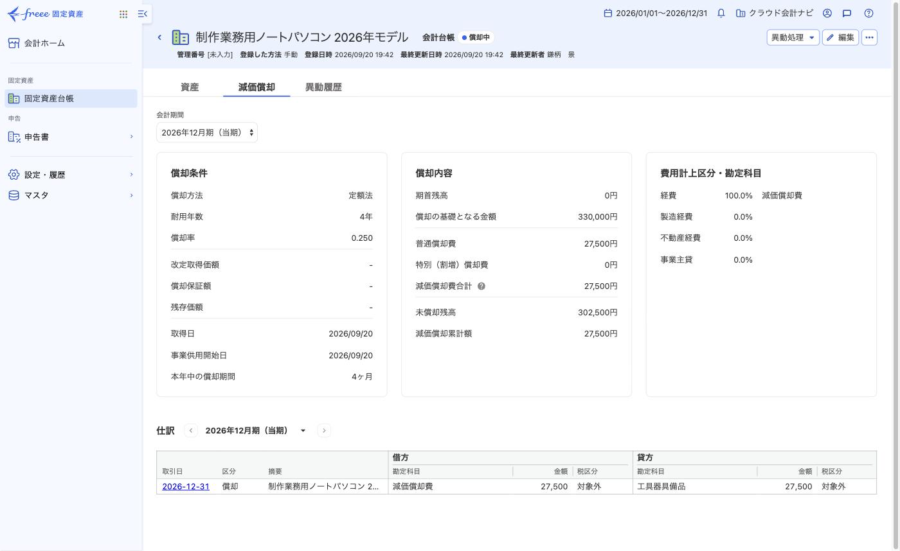Viewport: 900px width, 551px height.
Task: Expand the 申告書 sidebar item
Action: [71, 137]
